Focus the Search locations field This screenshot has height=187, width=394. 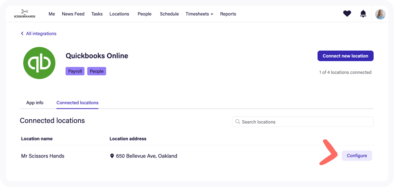click(303, 122)
